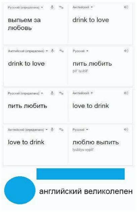Listen to the 'люблю выпить' translation output
The image size is (137, 212).
pyautogui.click(x=126, y=129)
